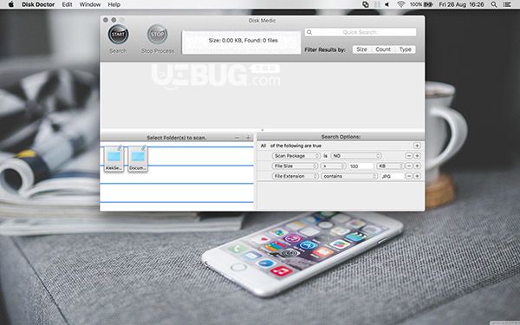Filter results by Size

(x=361, y=49)
